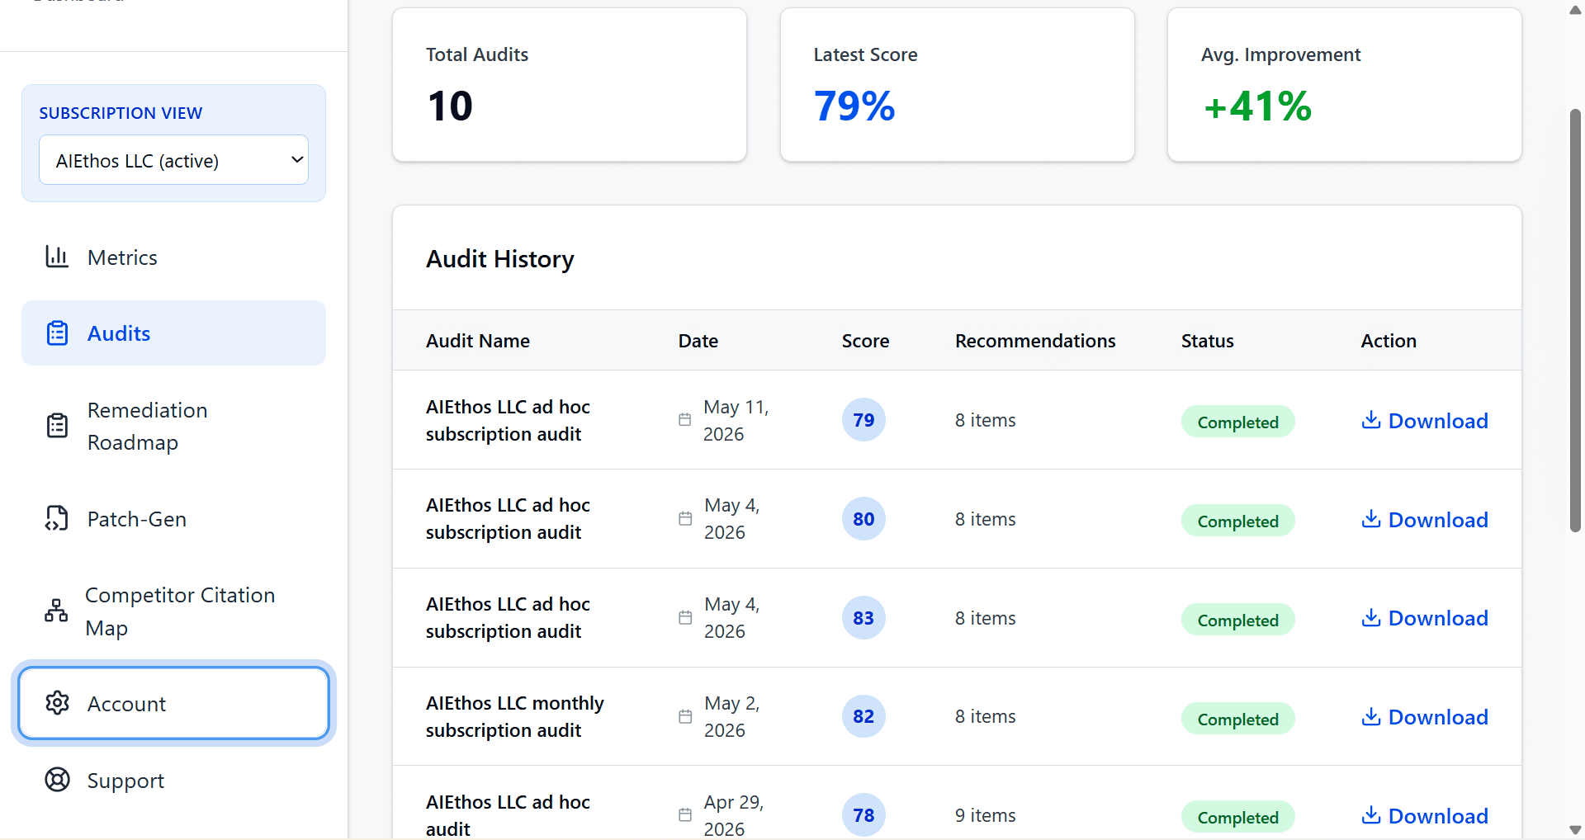Click Completed status in score 80 row

pos(1237,521)
